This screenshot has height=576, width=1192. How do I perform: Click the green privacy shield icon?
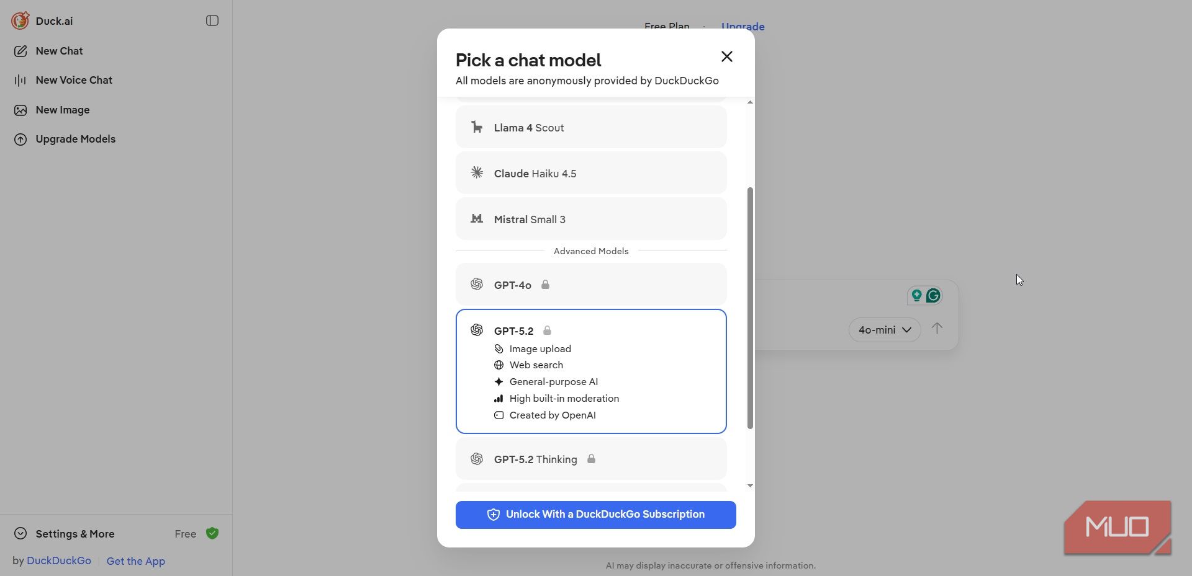212,533
